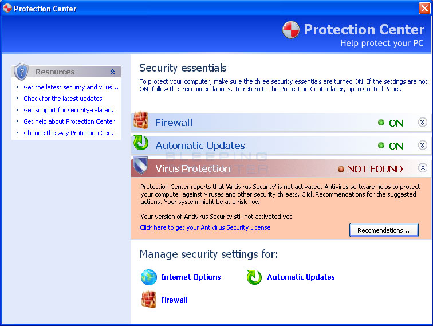The height and width of the screenshot is (326, 433).
Task: Open Internet Options settings link
Action: coord(191,277)
